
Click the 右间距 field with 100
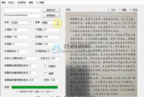click(x=51, y=37)
